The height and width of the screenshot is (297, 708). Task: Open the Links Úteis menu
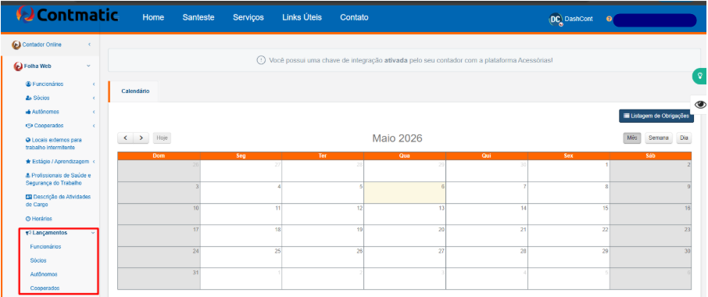coord(302,18)
